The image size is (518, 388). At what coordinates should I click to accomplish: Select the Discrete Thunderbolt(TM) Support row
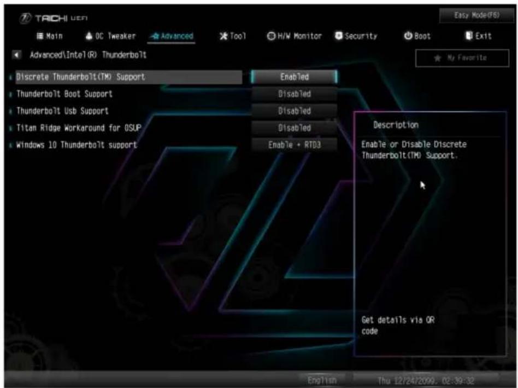(x=129, y=77)
